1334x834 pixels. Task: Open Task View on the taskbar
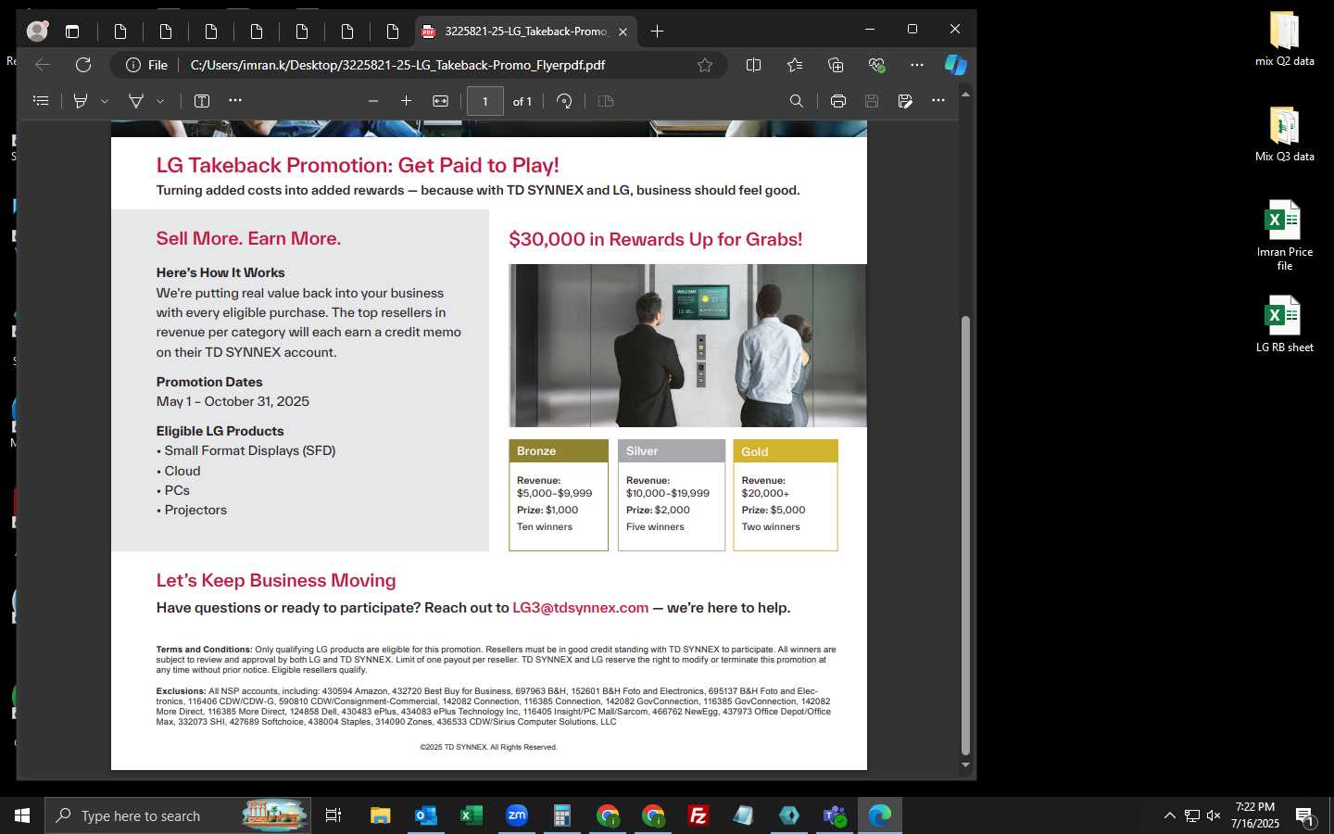[x=333, y=815]
